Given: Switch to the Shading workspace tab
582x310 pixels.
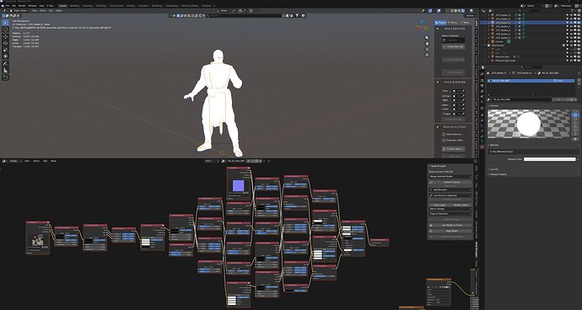Looking at the screenshot, I should [x=131, y=6].
